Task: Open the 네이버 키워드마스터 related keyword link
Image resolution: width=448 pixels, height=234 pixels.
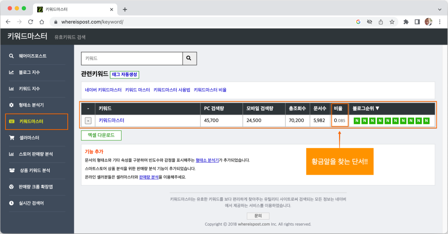Action: [x=103, y=90]
